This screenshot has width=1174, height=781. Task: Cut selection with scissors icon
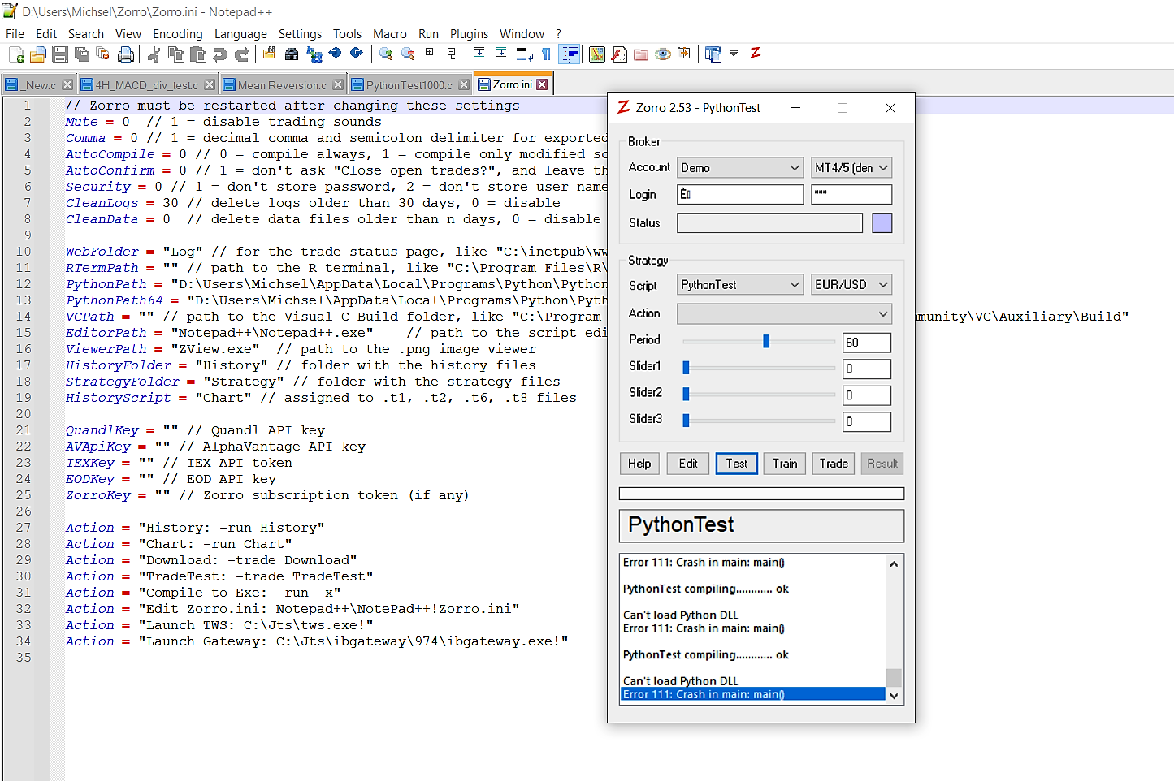click(154, 54)
